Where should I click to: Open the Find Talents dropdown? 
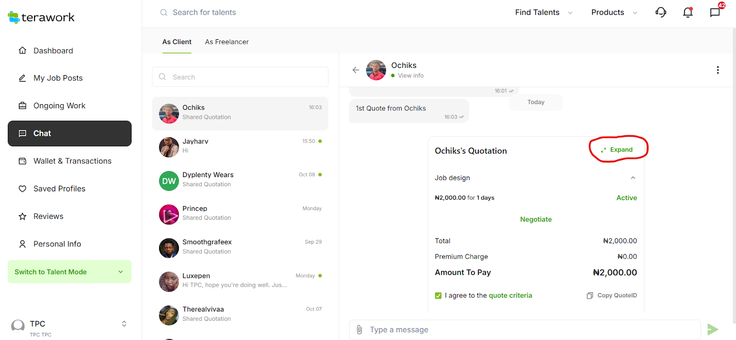click(543, 12)
